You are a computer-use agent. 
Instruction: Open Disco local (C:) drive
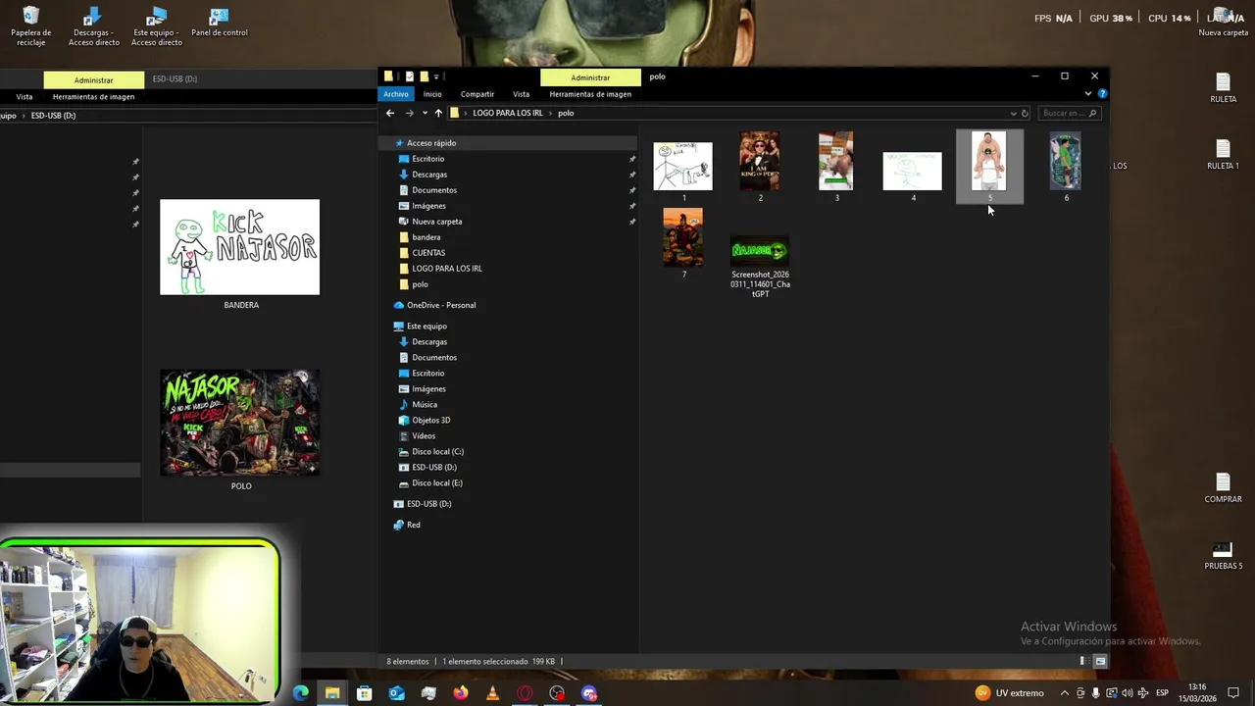(x=437, y=452)
